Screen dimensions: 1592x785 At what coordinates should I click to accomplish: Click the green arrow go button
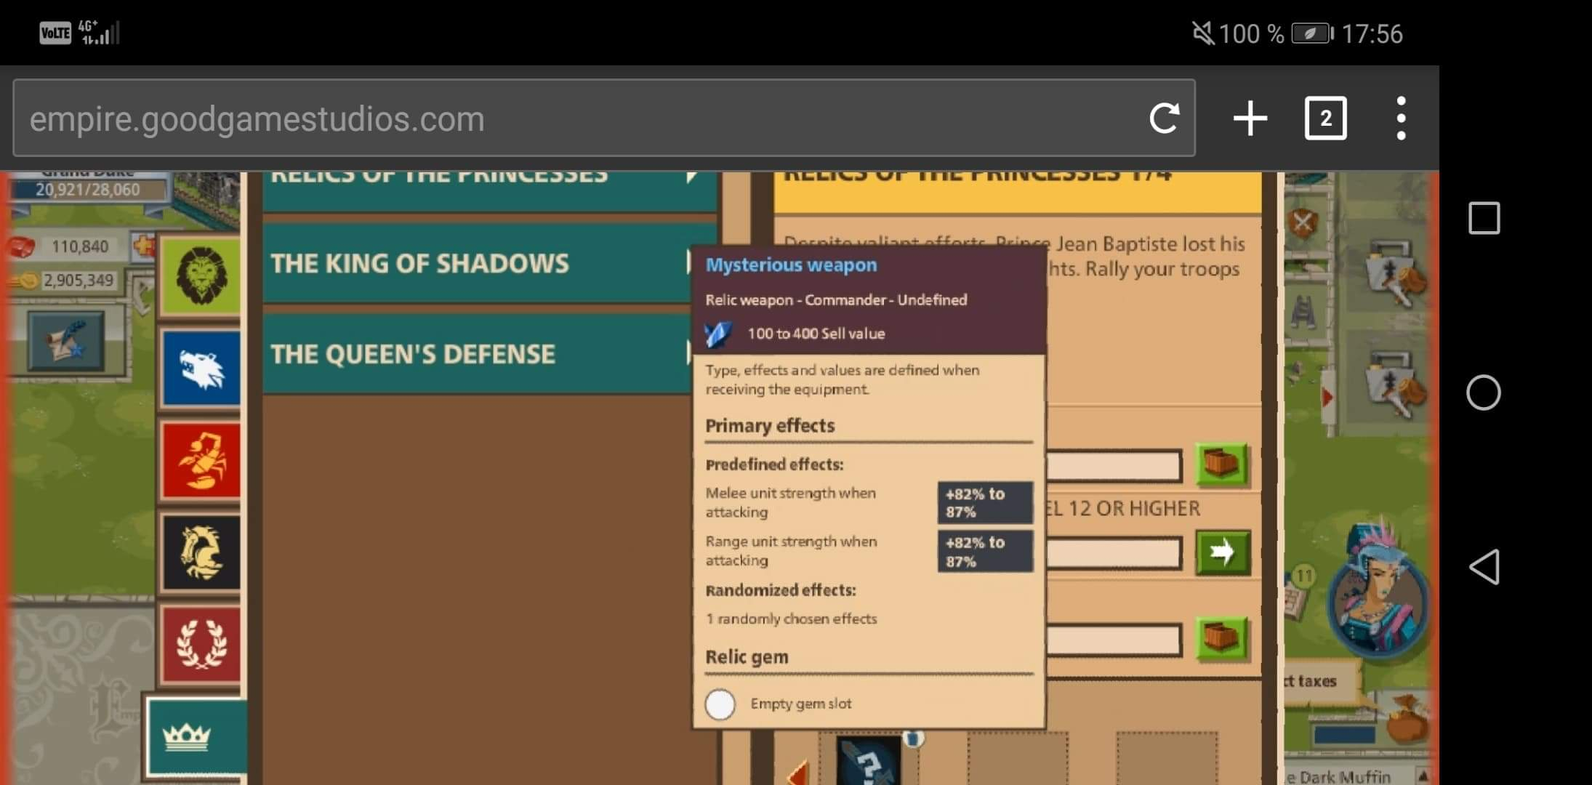[x=1223, y=552]
